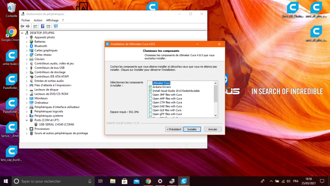The image size is (330, 186).
Task: Click the Bluetooth device category icon
Action: (31, 46)
